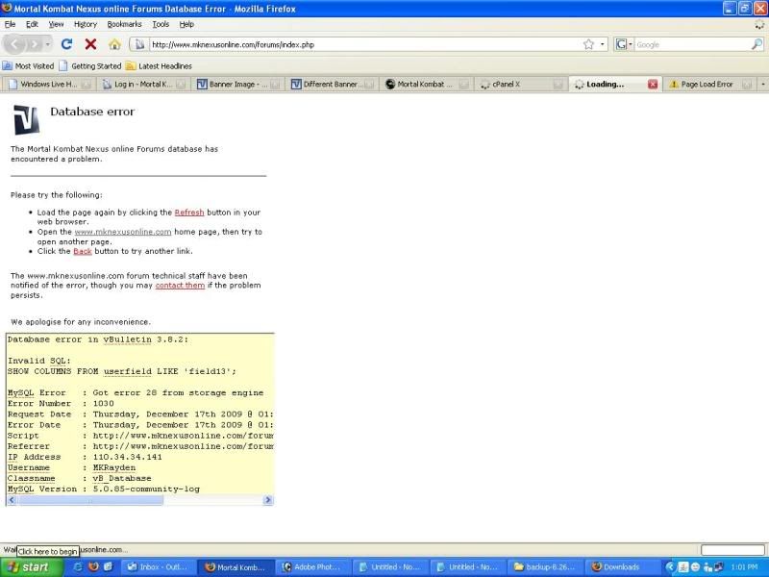Go to the Home page icon

click(114, 44)
